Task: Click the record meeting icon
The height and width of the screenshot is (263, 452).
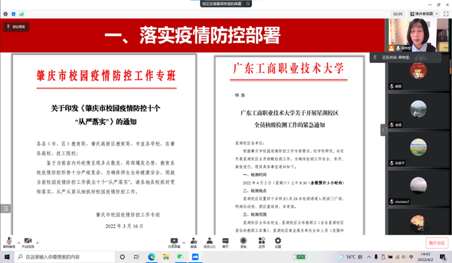Action: coord(243,242)
